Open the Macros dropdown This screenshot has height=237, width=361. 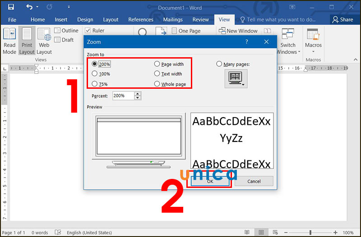pyautogui.click(x=313, y=41)
